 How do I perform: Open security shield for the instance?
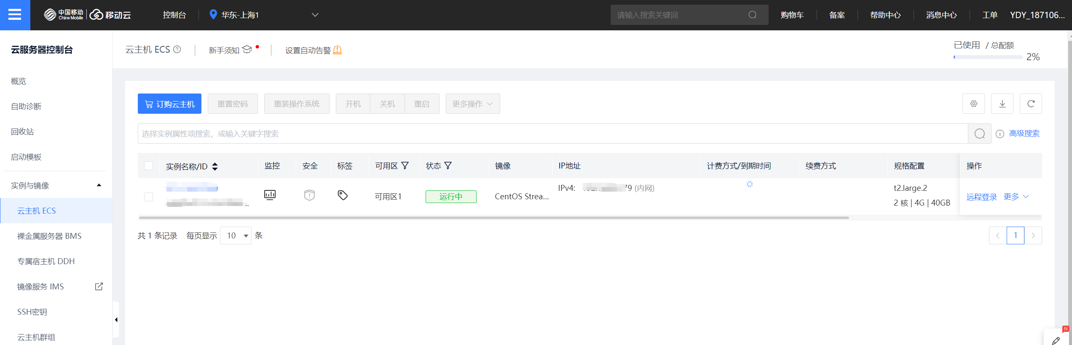[x=309, y=195]
